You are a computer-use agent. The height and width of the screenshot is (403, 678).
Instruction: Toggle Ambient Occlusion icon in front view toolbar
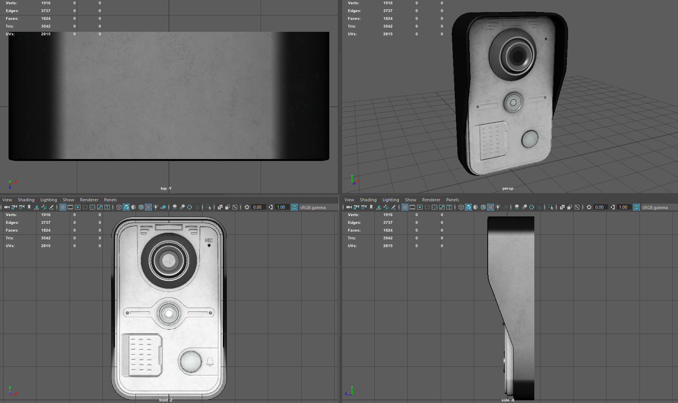175,207
